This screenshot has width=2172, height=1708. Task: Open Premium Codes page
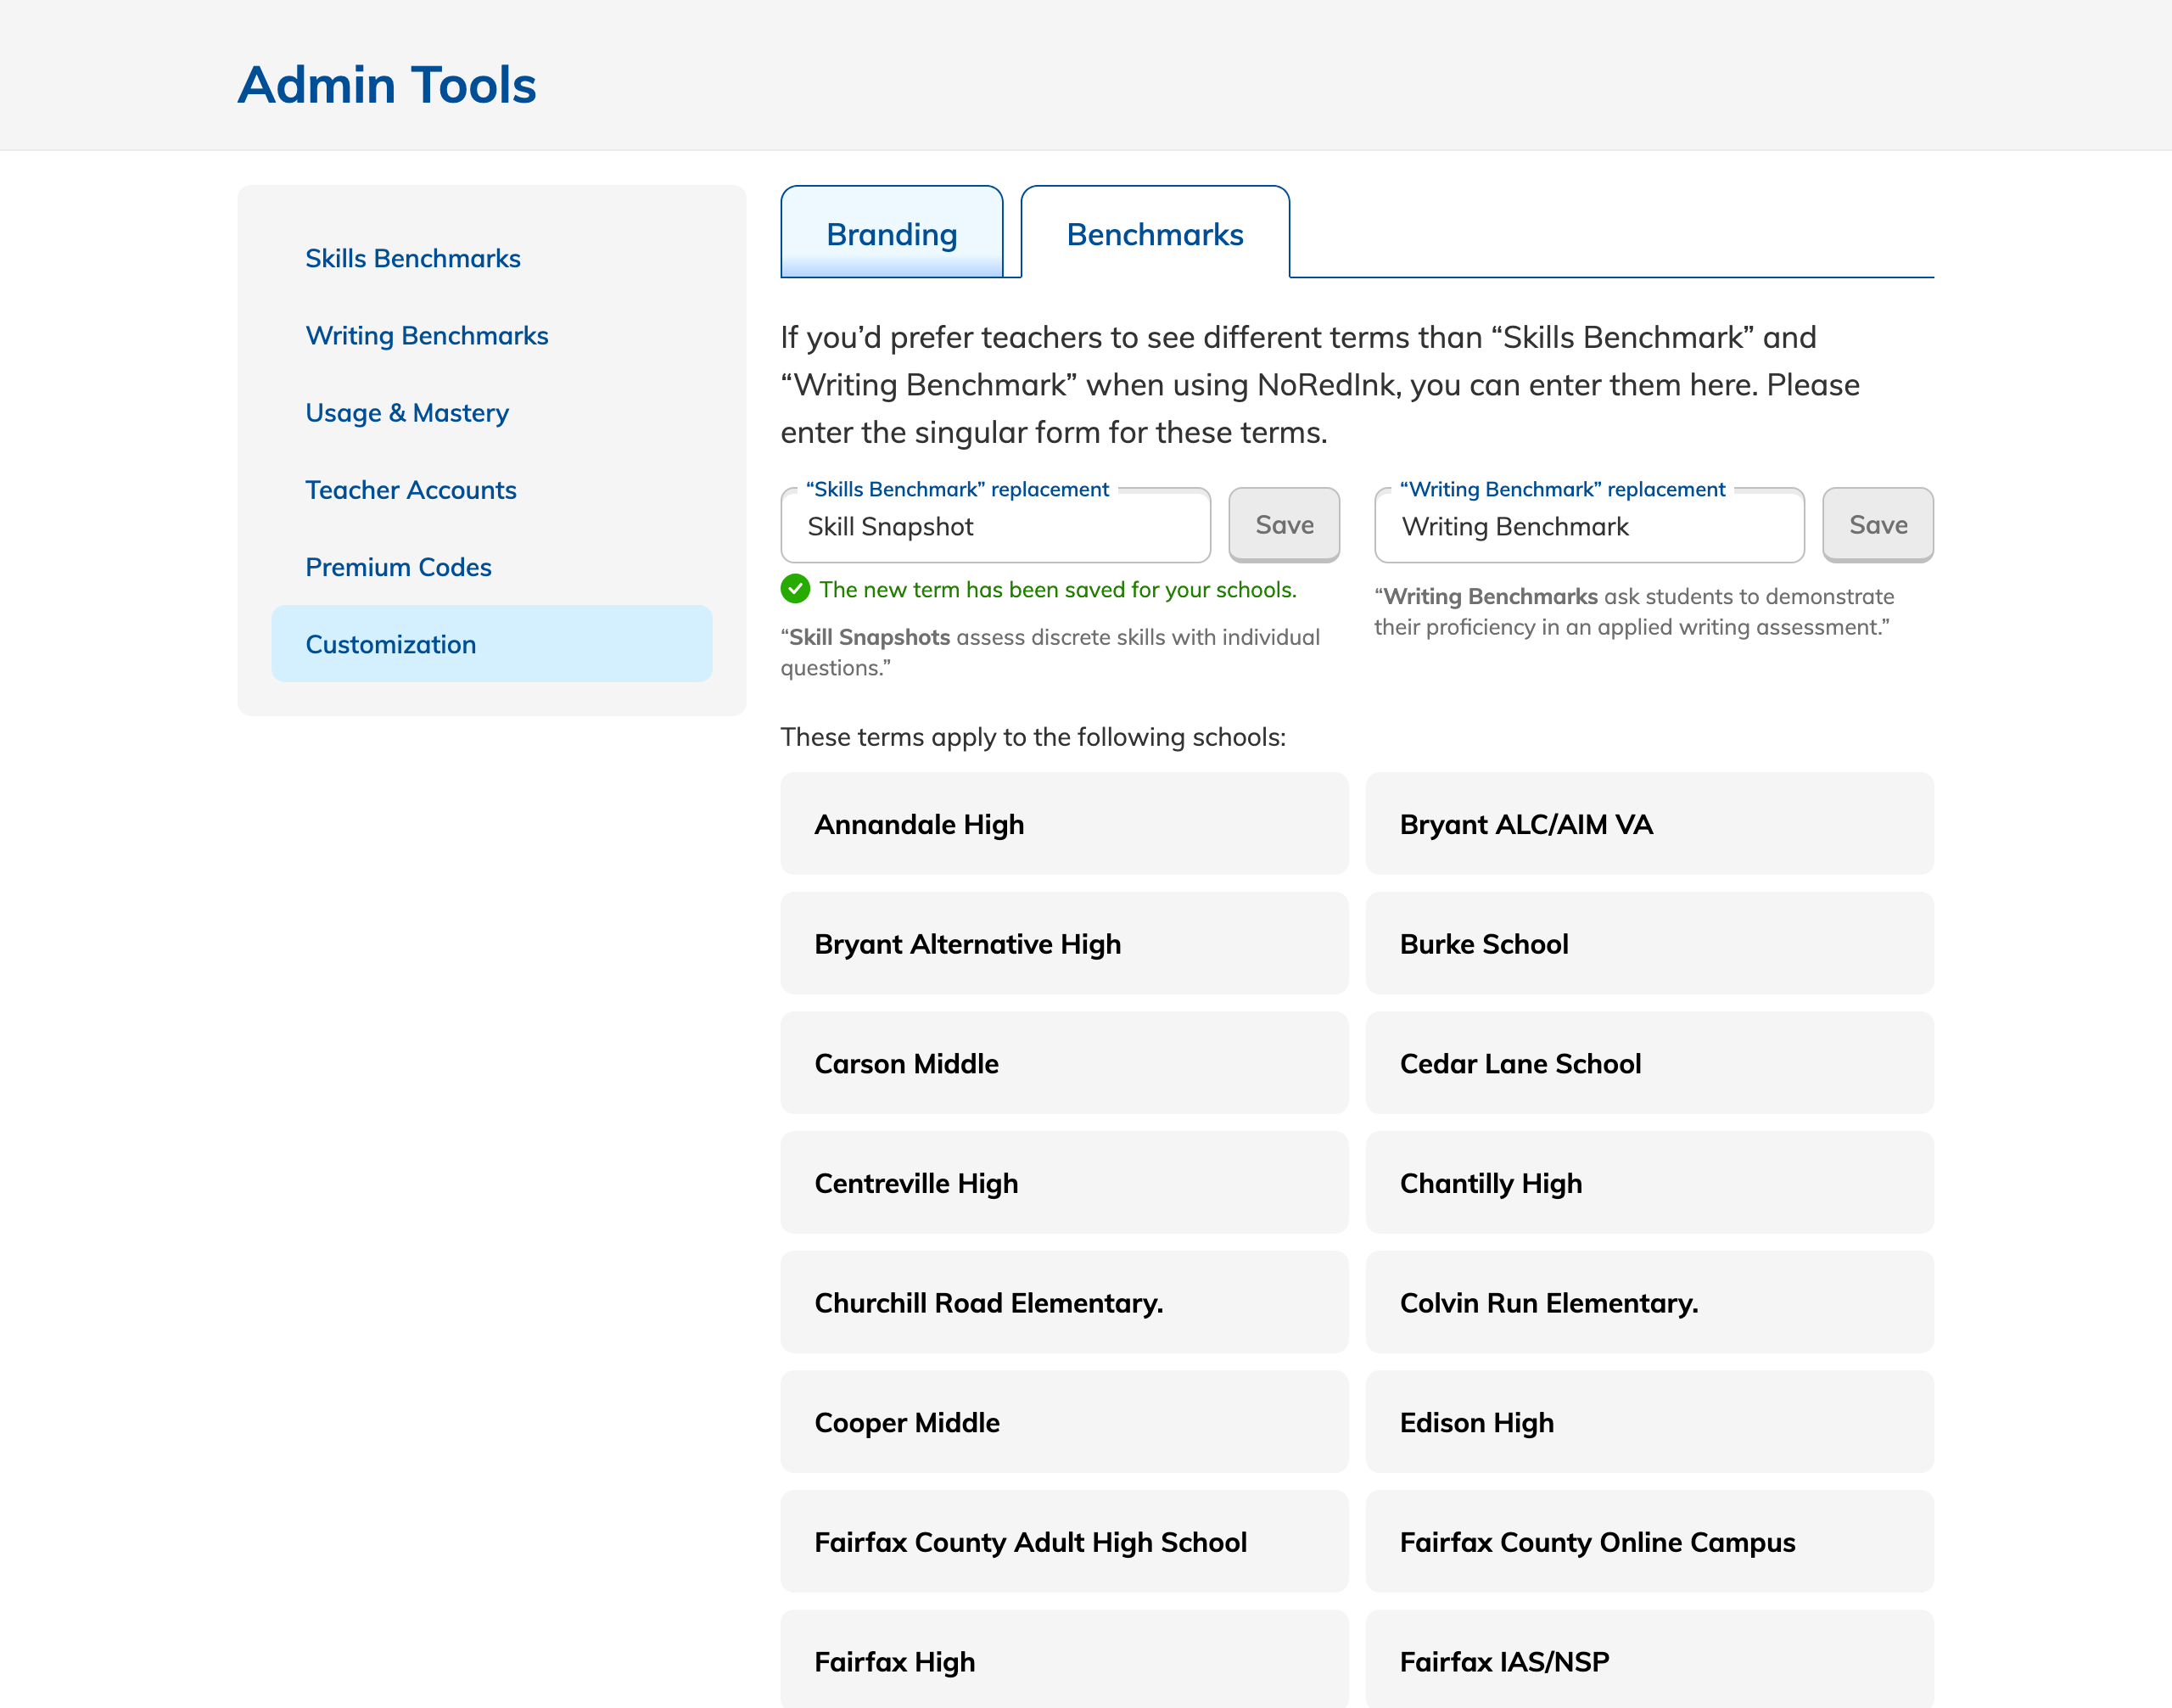pyautogui.click(x=398, y=567)
